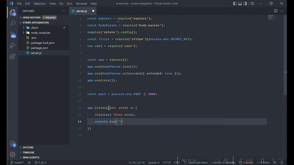
Task: Click '1 UNSAVED' badge in Open Editors
Action: coord(49,17)
